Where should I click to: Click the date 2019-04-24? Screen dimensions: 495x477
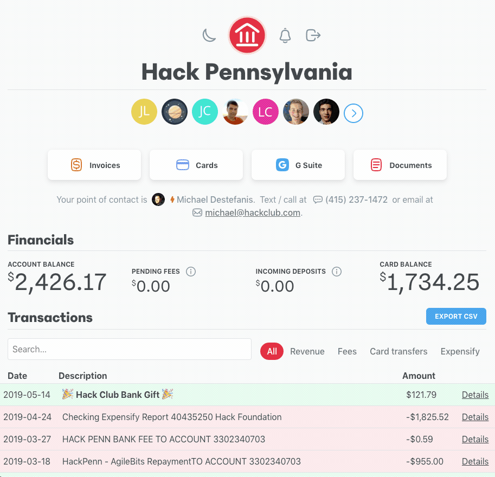click(x=28, y=417)
